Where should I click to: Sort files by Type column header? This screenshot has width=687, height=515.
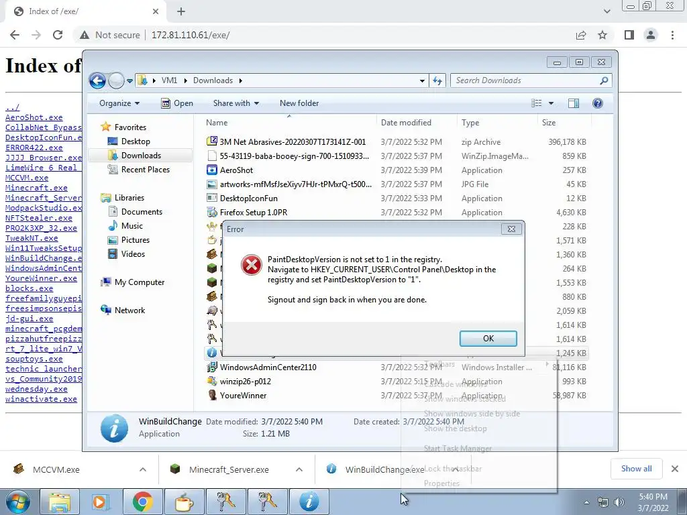[x=497, y=123]
